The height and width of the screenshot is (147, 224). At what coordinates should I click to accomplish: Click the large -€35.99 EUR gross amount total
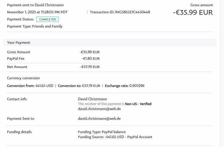193,13
